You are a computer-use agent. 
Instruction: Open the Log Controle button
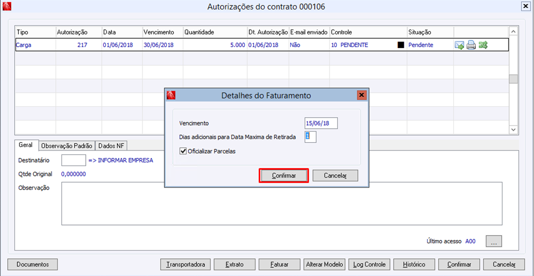(x=369, y=264)
